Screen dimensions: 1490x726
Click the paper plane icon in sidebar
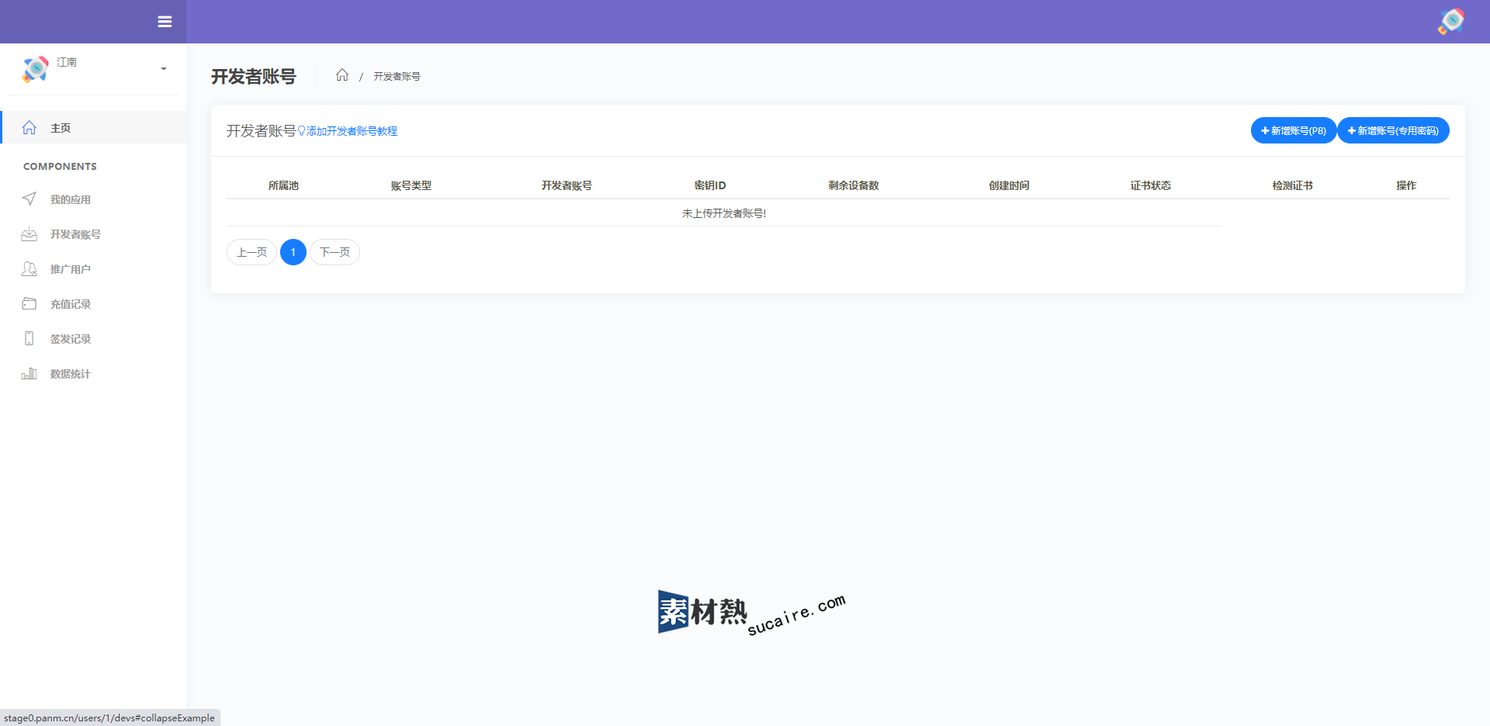tap(29, 199)
